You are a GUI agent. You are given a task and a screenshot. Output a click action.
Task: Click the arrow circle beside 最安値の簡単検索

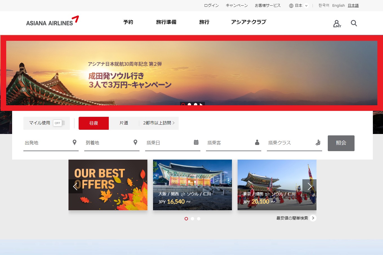(313, 218)
